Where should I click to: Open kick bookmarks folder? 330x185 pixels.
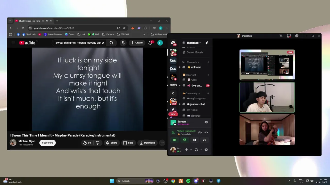(x=81, y=34)
